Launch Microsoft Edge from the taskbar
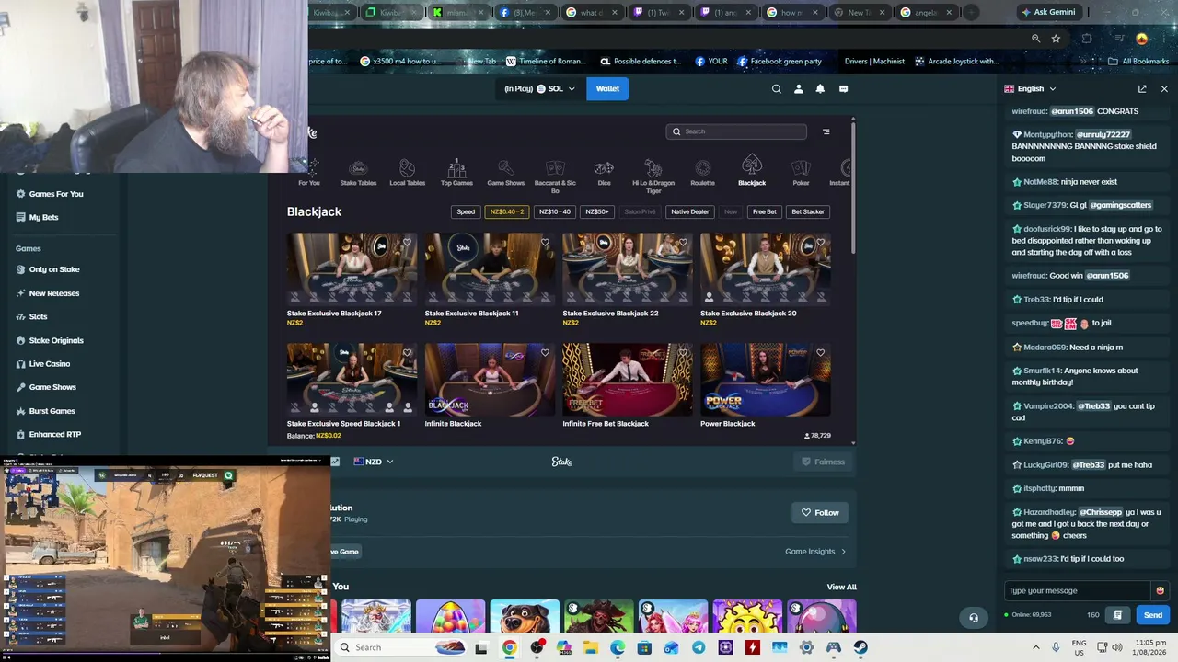The width and height of the screenshot is (1178, 662). point(618,647)
